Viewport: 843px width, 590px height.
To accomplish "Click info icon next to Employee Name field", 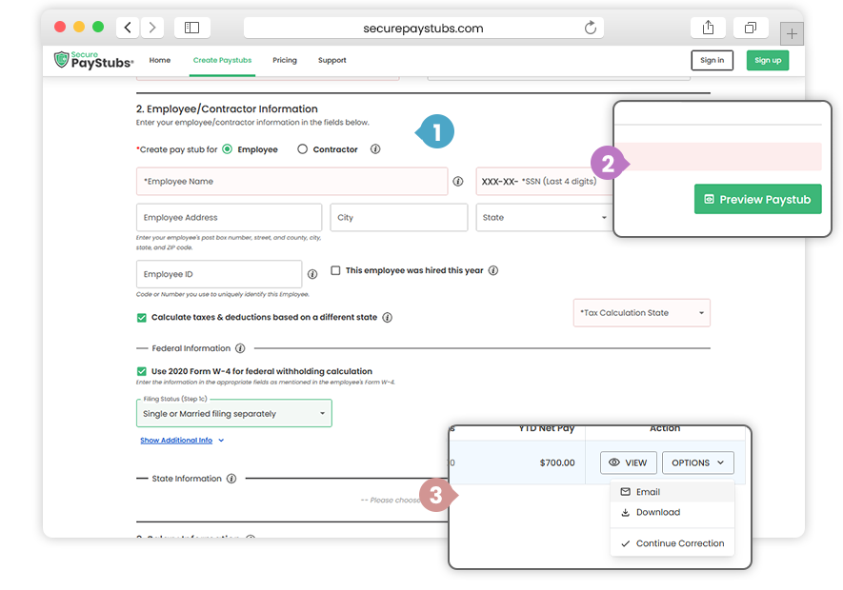I will 457,182.
